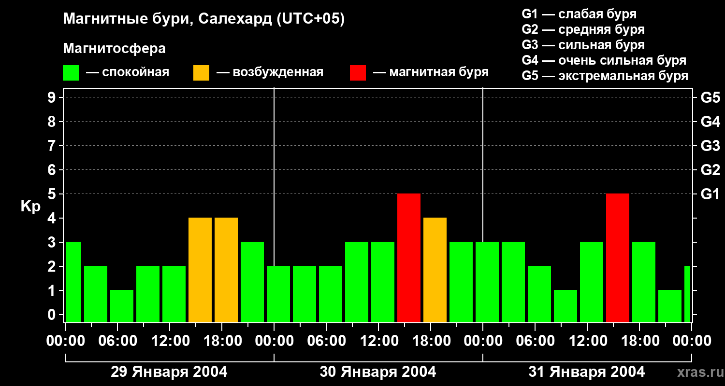725x386 pixels.
Task: Click the red 'магнитная буря' legend swatch
Action: click(x=358, y=73)
